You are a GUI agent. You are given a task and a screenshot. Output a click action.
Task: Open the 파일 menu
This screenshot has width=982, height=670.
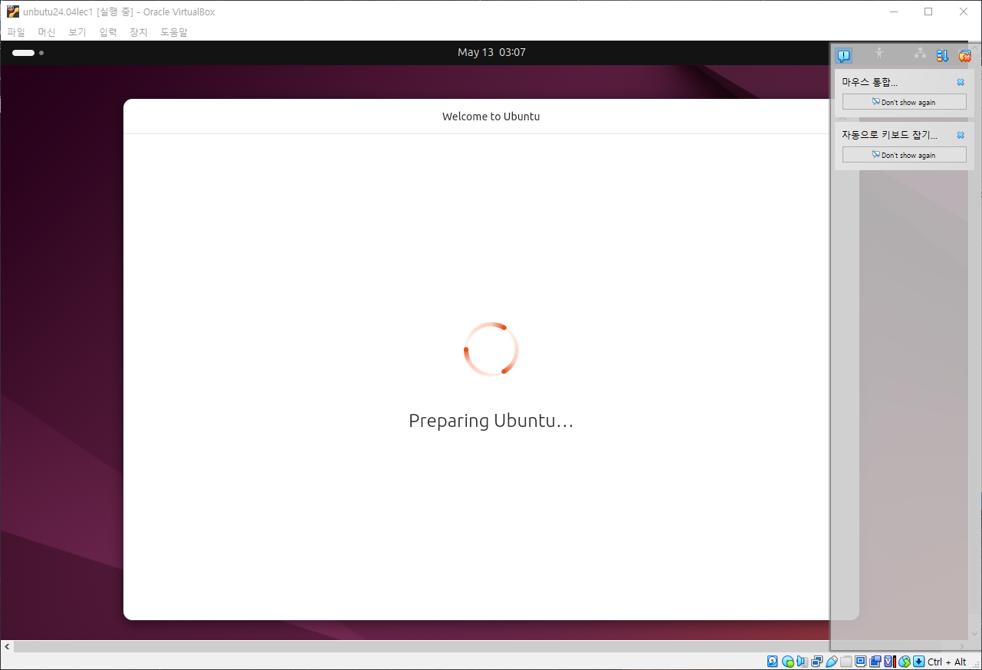point(16,32)
